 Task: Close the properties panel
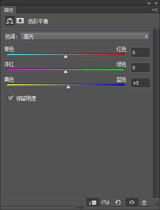[156, 3]
